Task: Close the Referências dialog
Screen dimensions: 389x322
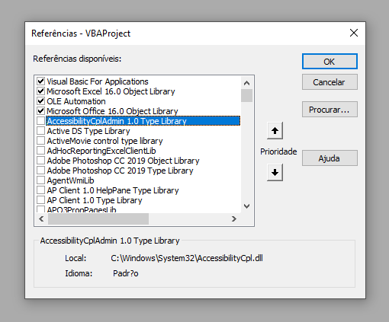Action: point(354,33)
